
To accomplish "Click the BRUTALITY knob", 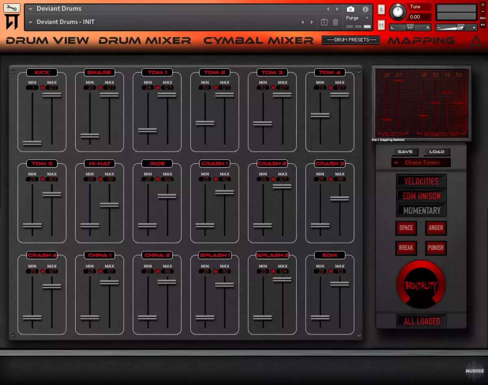I will (x=421, y=285).
